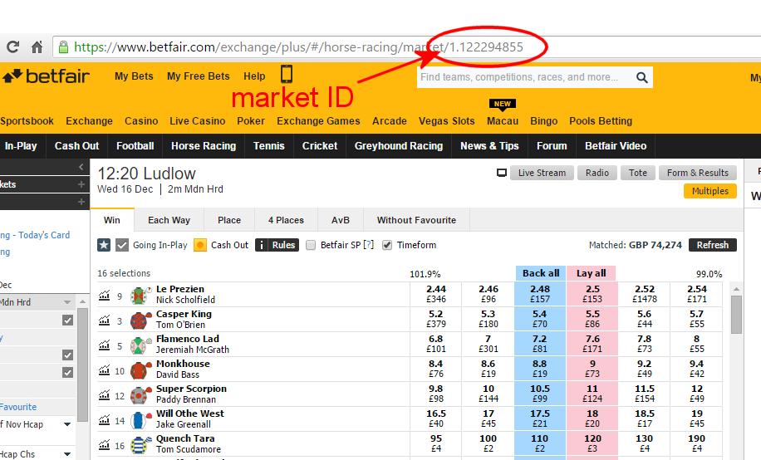Click Casper King jockey silks icon
Image resolution: width=761 pixels, height=460 pixels.
pos(140,321)
